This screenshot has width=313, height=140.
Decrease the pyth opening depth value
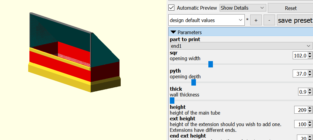[310, 76]
